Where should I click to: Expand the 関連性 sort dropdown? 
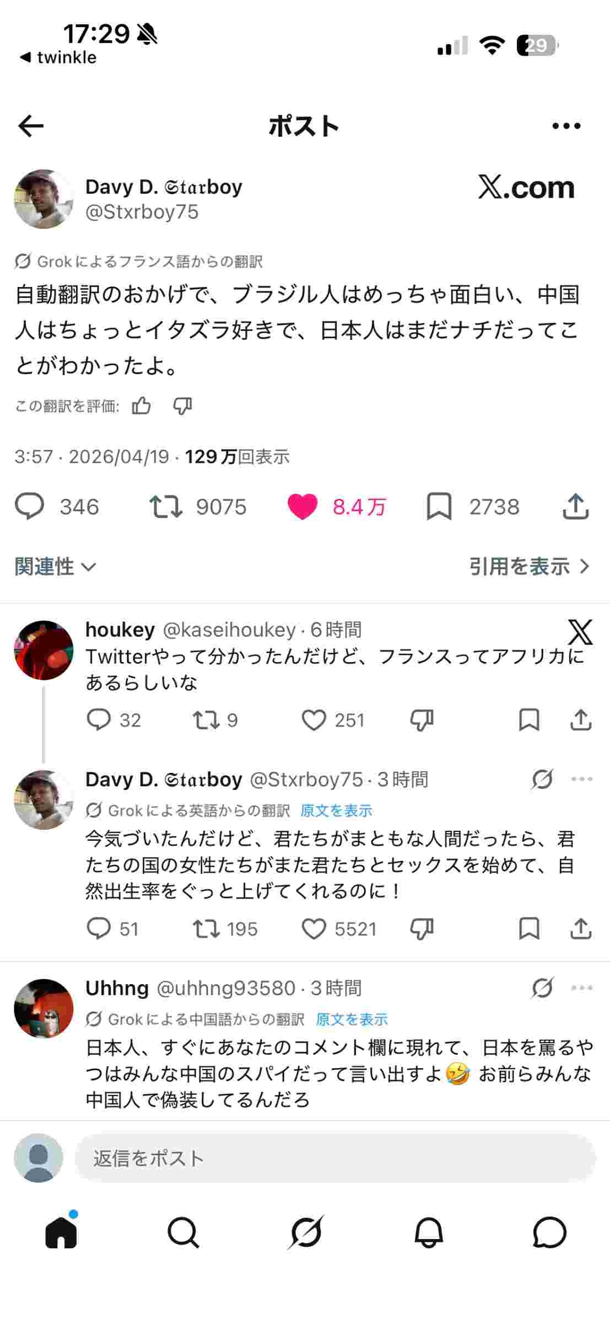click(55, 567)
